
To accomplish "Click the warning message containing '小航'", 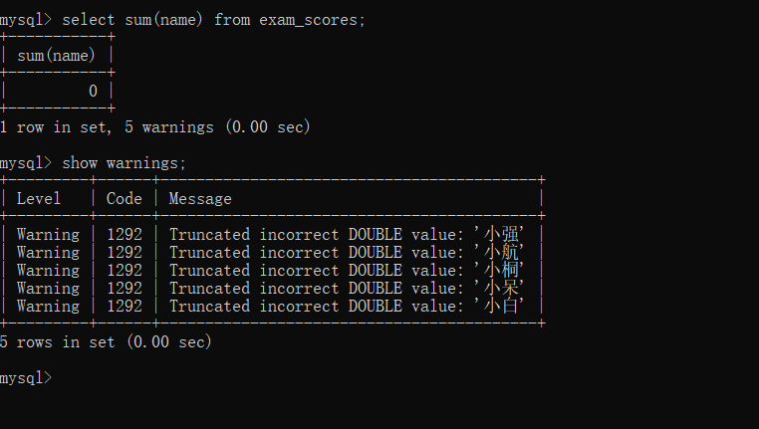I will [x=347, y=253].
